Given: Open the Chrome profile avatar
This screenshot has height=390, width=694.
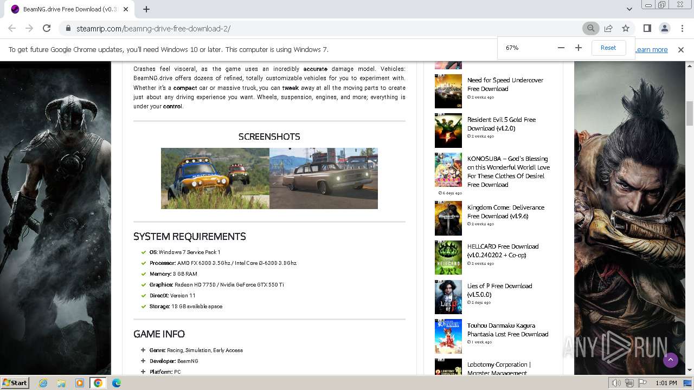Looking at the screenshot, I should (664, 29).
